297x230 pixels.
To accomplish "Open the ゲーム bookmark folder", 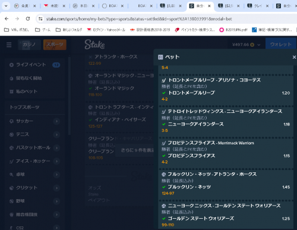I will 43,30.
